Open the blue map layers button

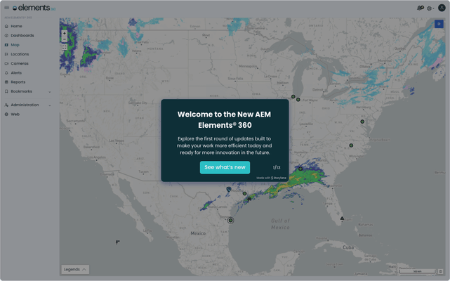(x=439, y=24)
